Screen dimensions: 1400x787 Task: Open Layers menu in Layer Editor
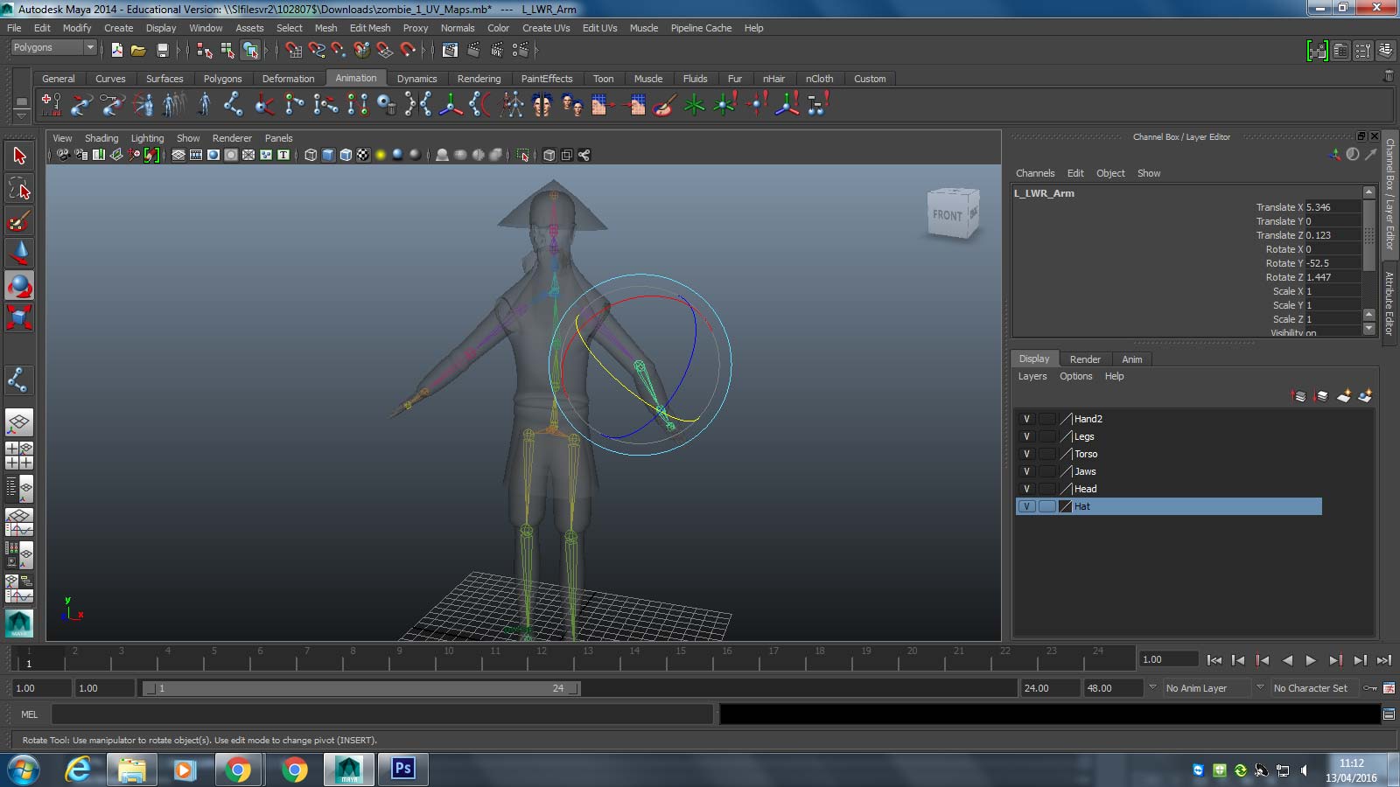[x=1032, y=376]
